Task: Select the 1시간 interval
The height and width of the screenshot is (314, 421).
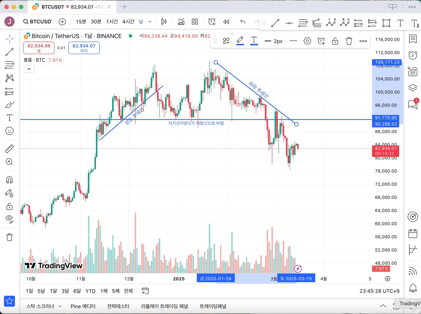Action: 112,22
